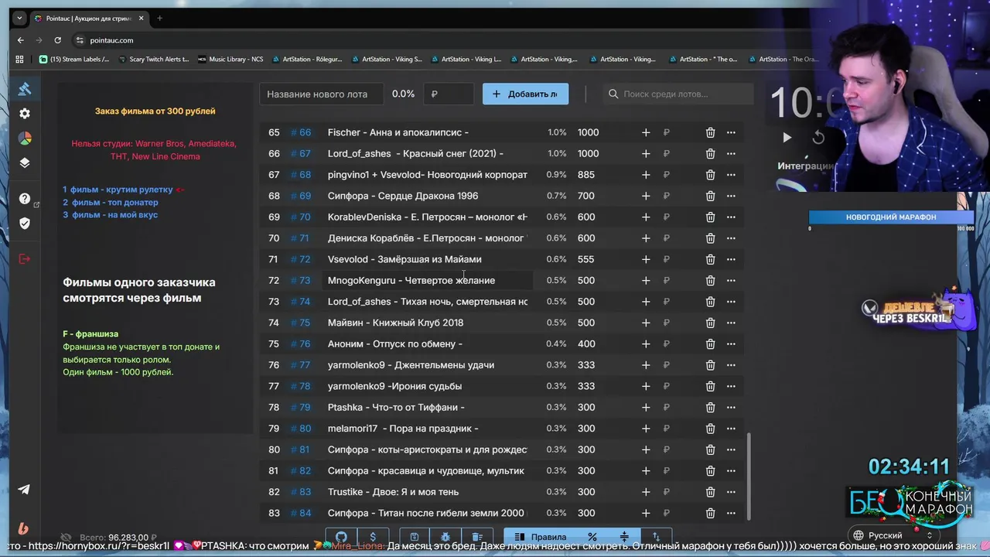Click the lots list vertical scrollbar
Screen dimensions: 990x557
749,476
